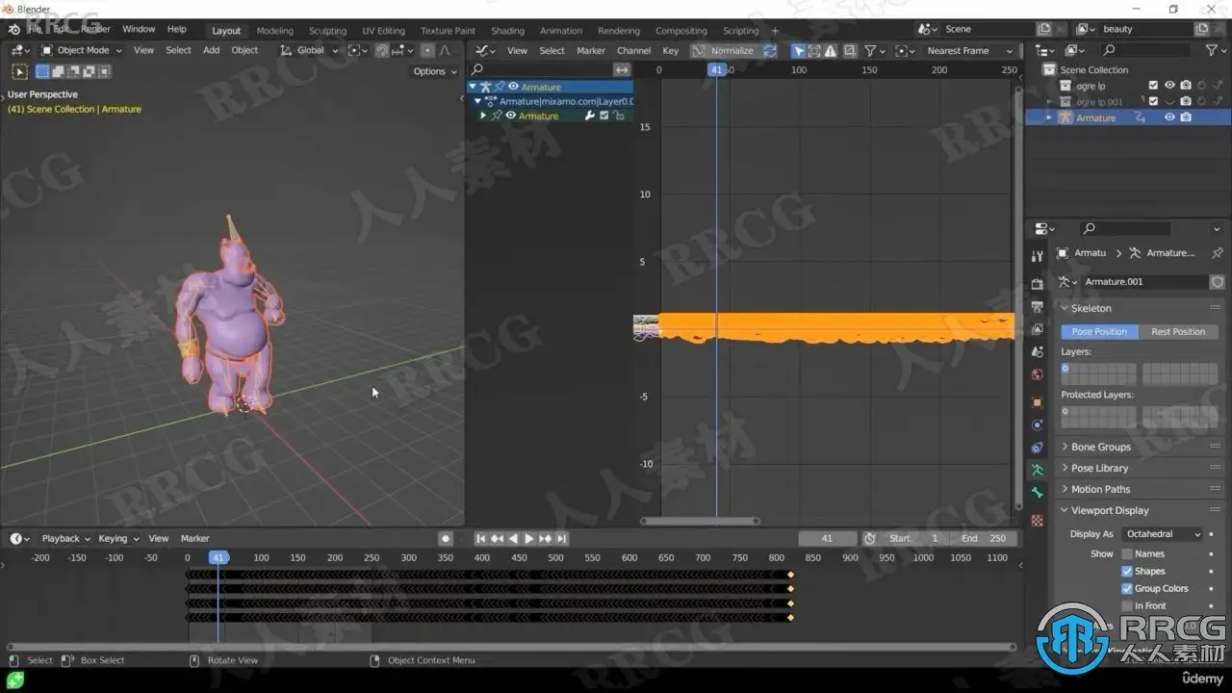Disable Armature render camera icon in outliner
The width and height of the screenshot is (1232, 693).
(1186, 117)
